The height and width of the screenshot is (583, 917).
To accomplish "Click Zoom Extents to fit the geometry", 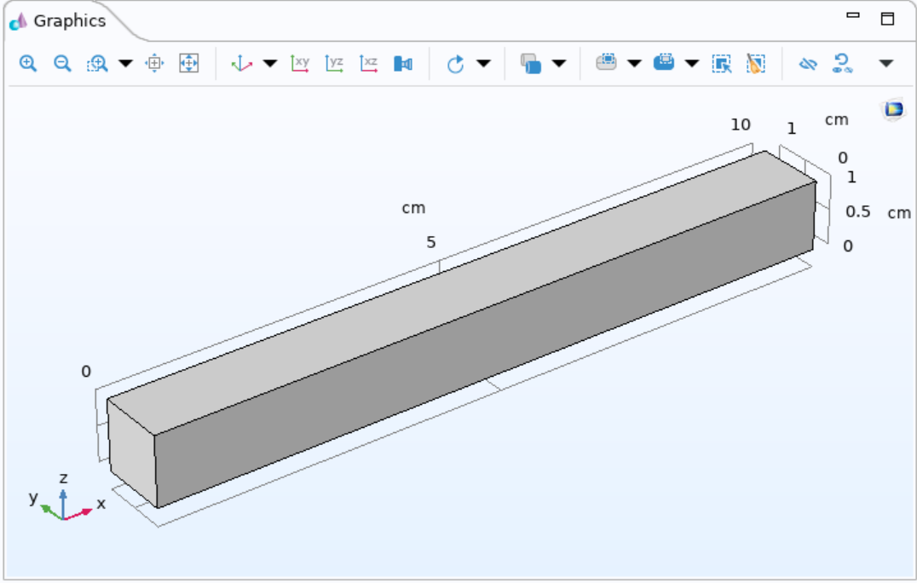I will tap(189, 63).
